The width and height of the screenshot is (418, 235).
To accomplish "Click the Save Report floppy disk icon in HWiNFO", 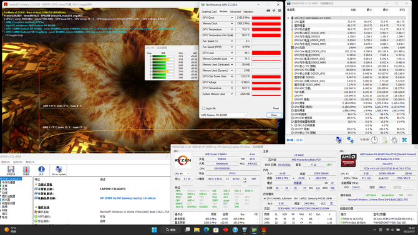I will coord(11,170).
